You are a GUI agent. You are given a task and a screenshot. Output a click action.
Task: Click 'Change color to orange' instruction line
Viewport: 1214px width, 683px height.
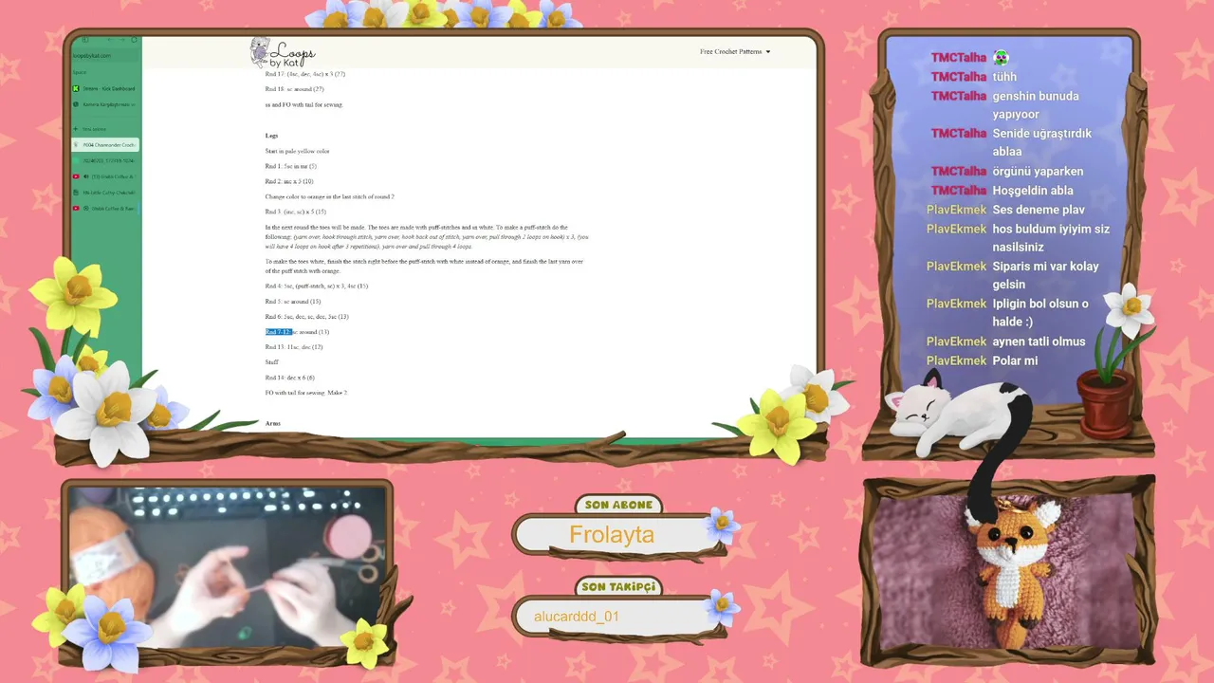[329, 196]
